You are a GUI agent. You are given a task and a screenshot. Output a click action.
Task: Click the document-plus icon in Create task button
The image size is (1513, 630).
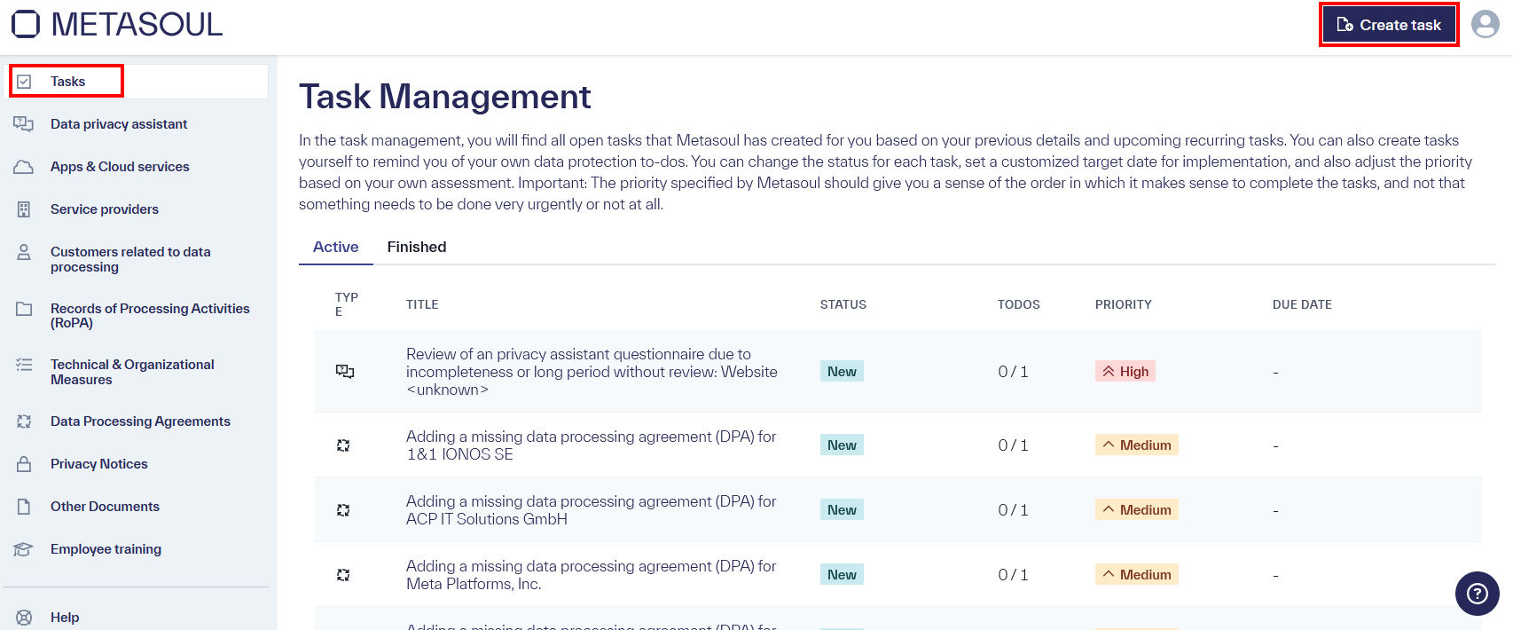[1344, 25]
